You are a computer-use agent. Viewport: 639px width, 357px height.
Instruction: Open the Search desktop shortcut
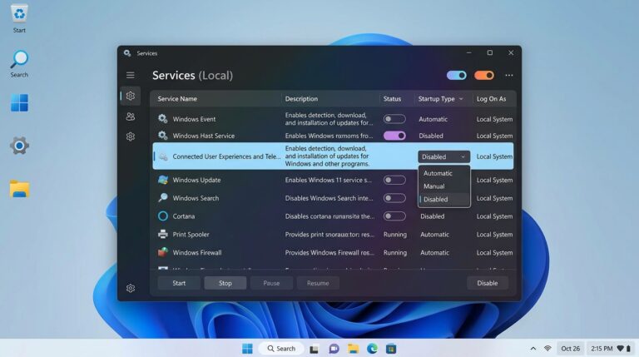[x=19, y=60]
